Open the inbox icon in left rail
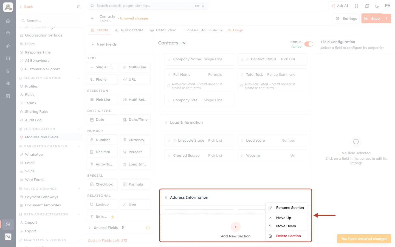This screenshot has width=395, height=247. click(8, 58)
